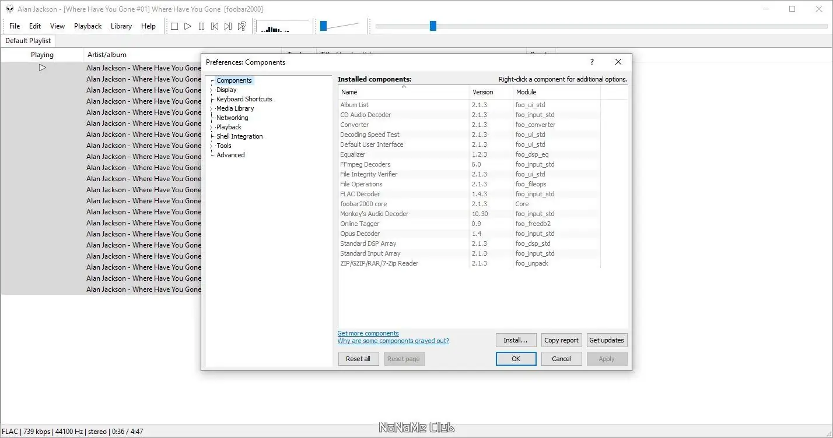Image resolution: width=833 pixels, height=438 pixels.
Task: Click the Get updates button
Action: 607,340
